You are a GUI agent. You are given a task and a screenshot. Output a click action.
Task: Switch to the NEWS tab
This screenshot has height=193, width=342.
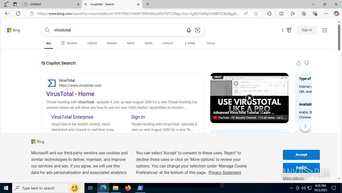tap(148, 43)
